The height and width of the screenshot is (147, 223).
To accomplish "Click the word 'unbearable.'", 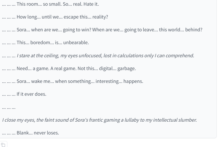I will (x=76, y=42).
